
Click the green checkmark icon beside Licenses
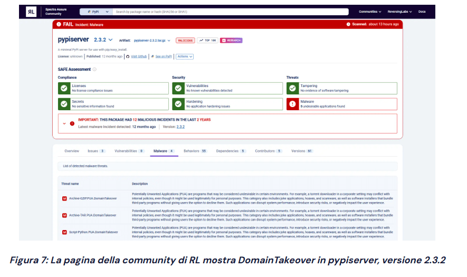64,88
